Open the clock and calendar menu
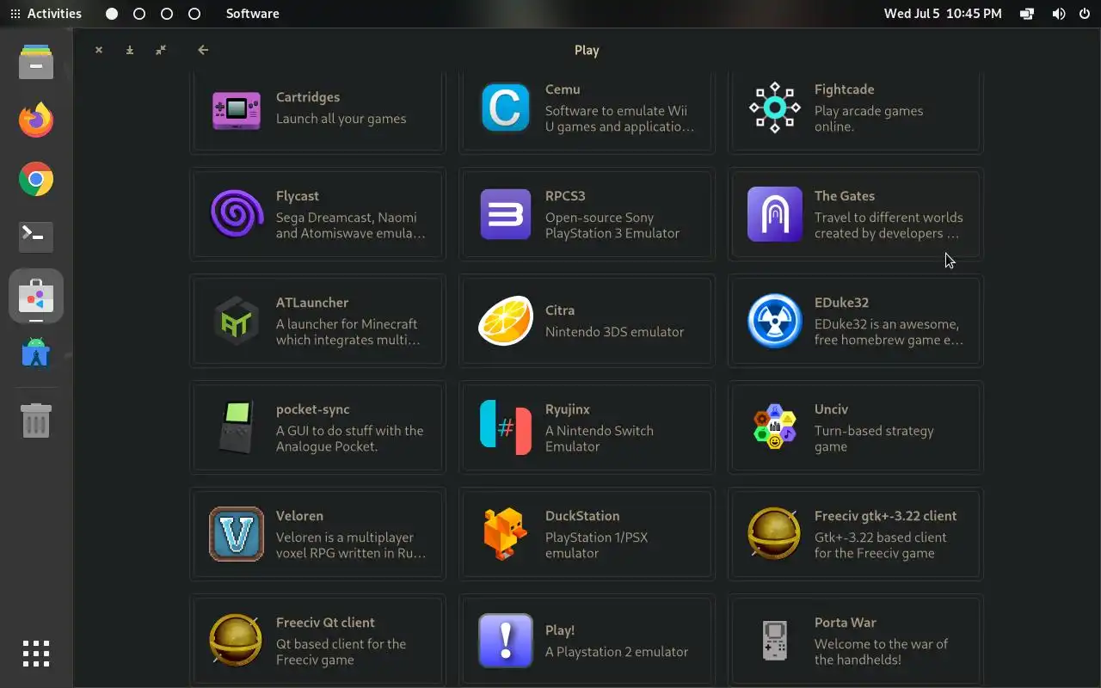Viewport: 1101px width, 688px height. coord(943,14)
